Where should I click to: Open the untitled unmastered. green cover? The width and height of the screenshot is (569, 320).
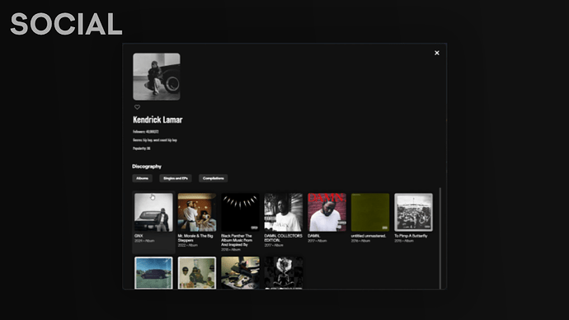pyautogui.click(x=370, y=212)
